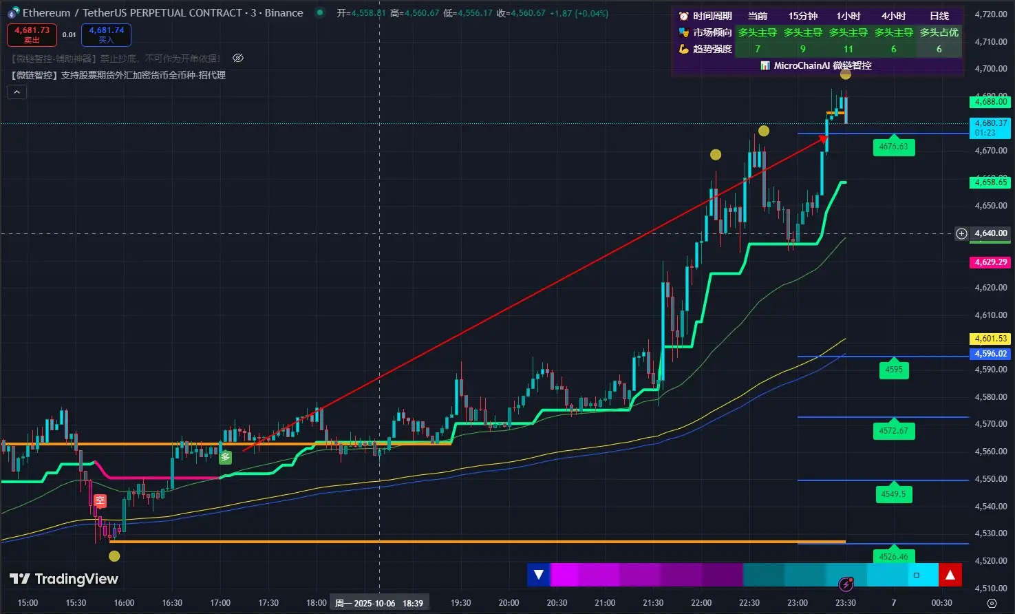This screenshot has height=614, width=1015.
Task: Click the 4,640.00 crosshair price label
Action: (991, 233)
